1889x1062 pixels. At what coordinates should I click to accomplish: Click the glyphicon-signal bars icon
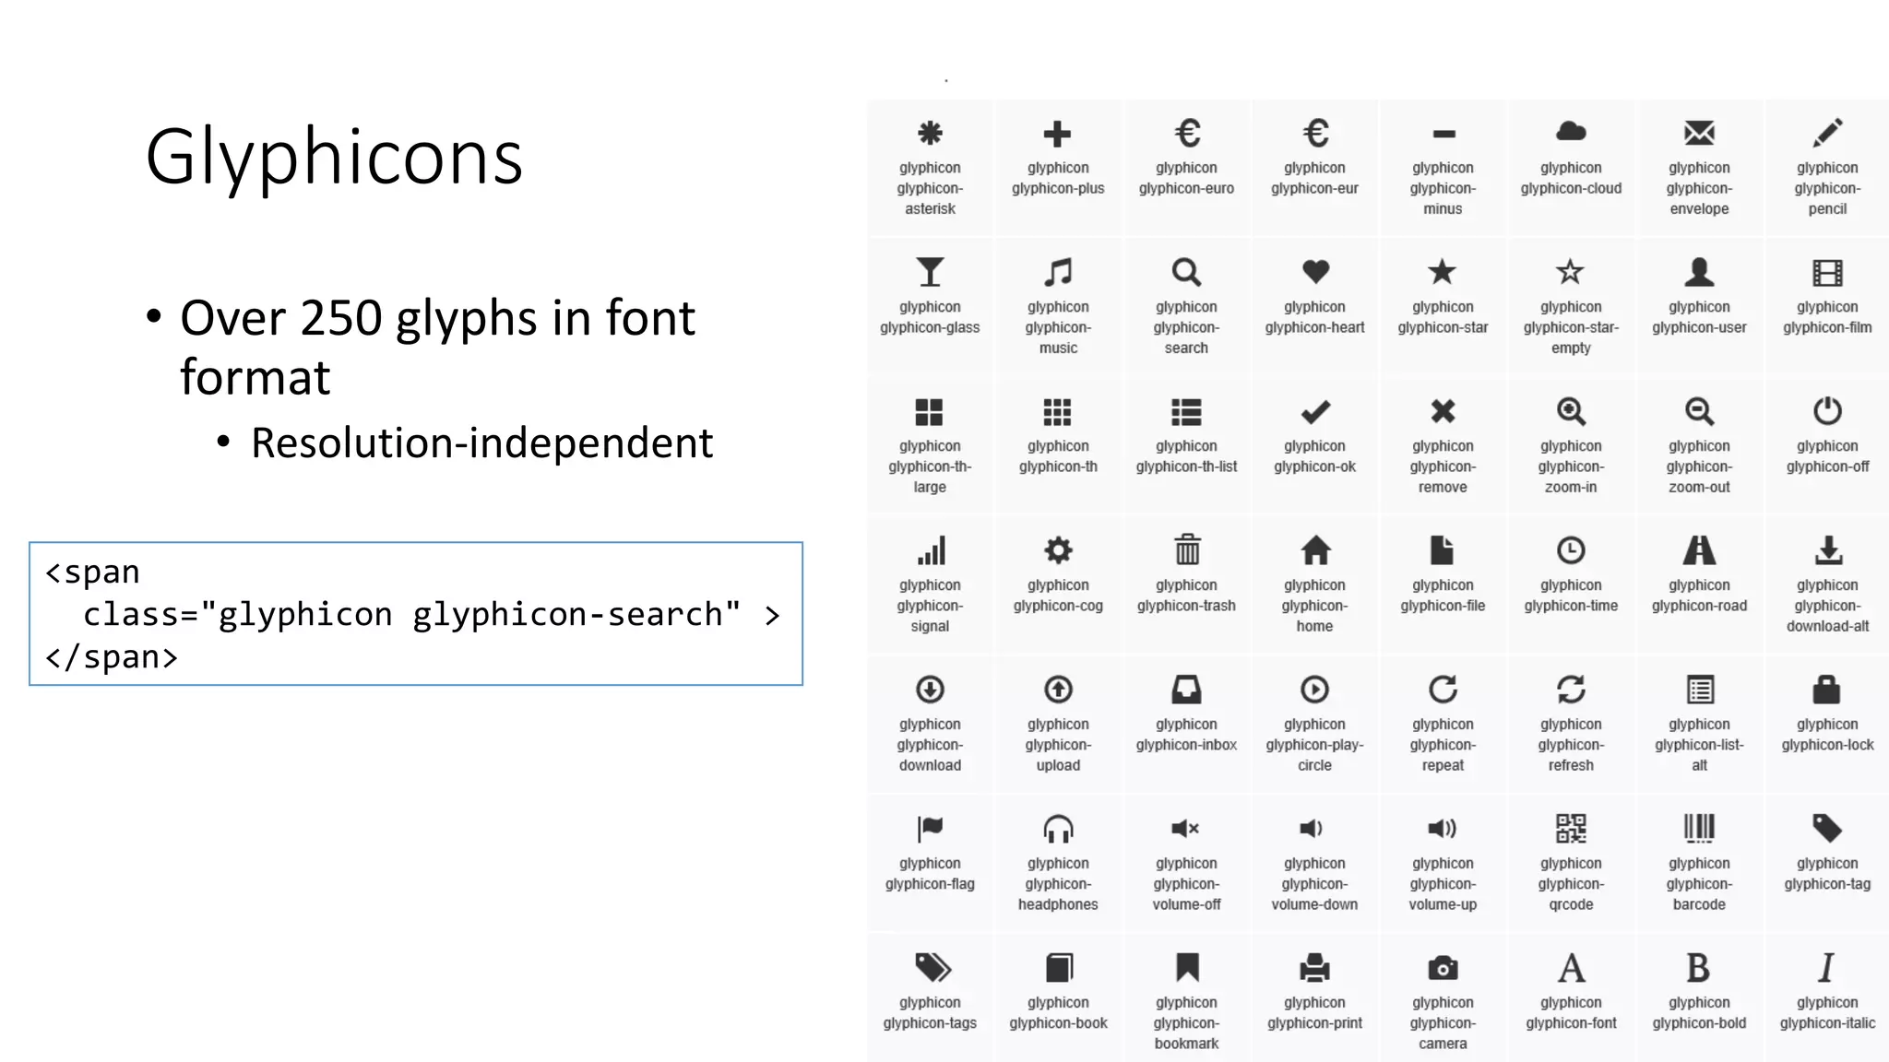(x=931, y=551)
